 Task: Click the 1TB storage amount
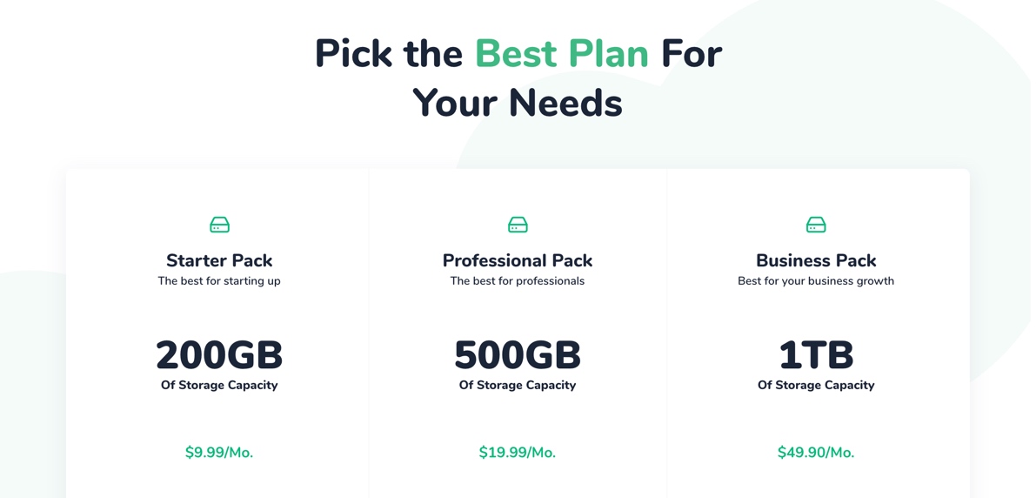click(816, 355)
